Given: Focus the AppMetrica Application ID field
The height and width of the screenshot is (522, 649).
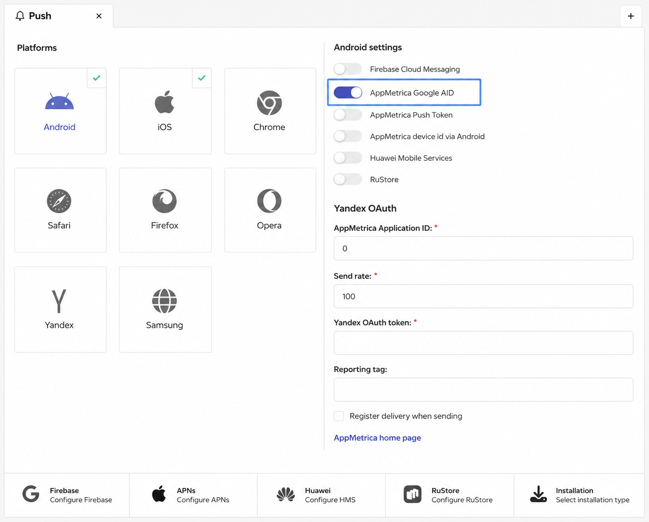Looking at the screenshot, I should (483, 248).
